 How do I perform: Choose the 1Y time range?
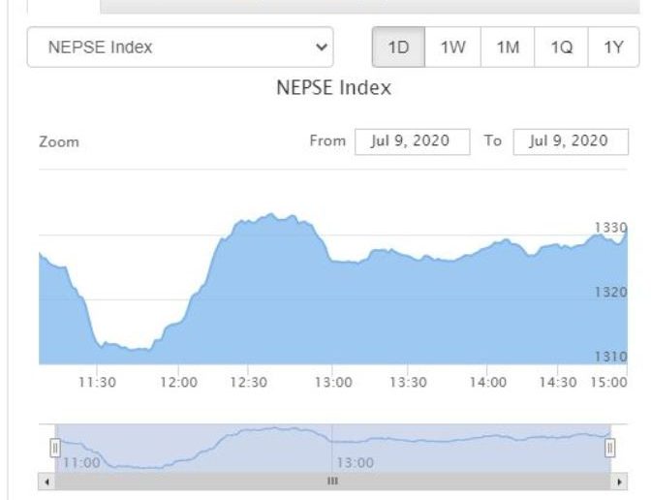pyautogui.click(x=613, y=47)
